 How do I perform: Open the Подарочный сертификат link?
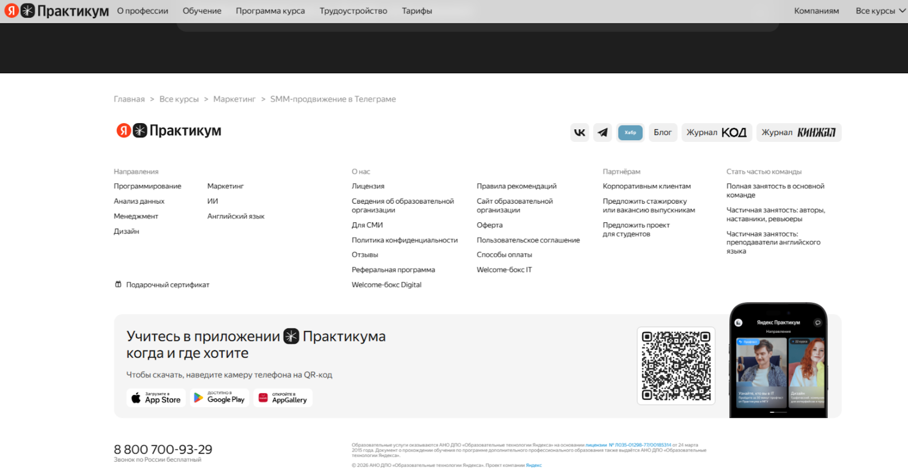167,285
